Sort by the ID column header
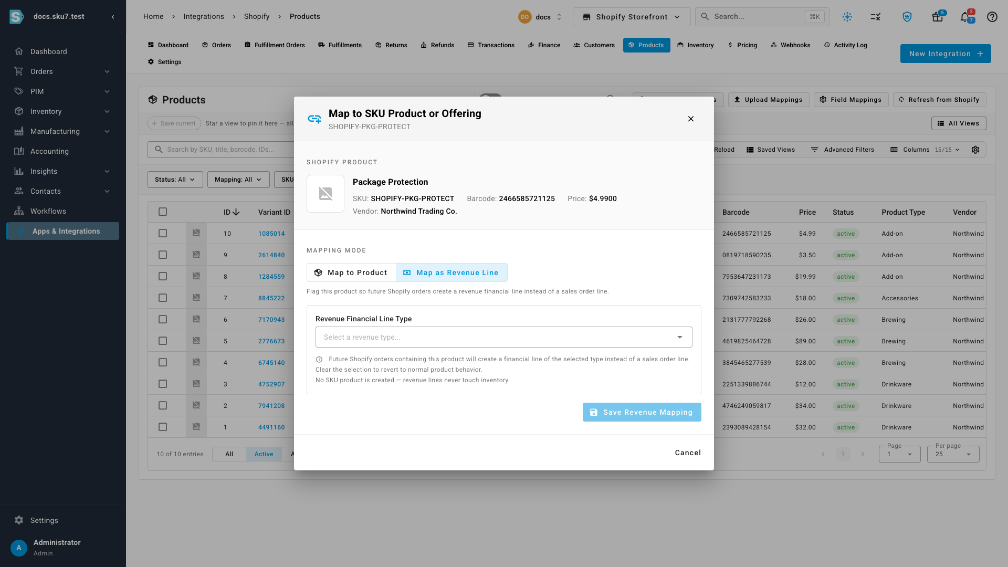This screenshot has height=567, width=1008. pyautogui.click(x=231, y=212)
